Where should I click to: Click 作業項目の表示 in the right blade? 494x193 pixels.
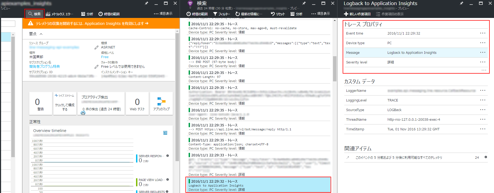390,14
